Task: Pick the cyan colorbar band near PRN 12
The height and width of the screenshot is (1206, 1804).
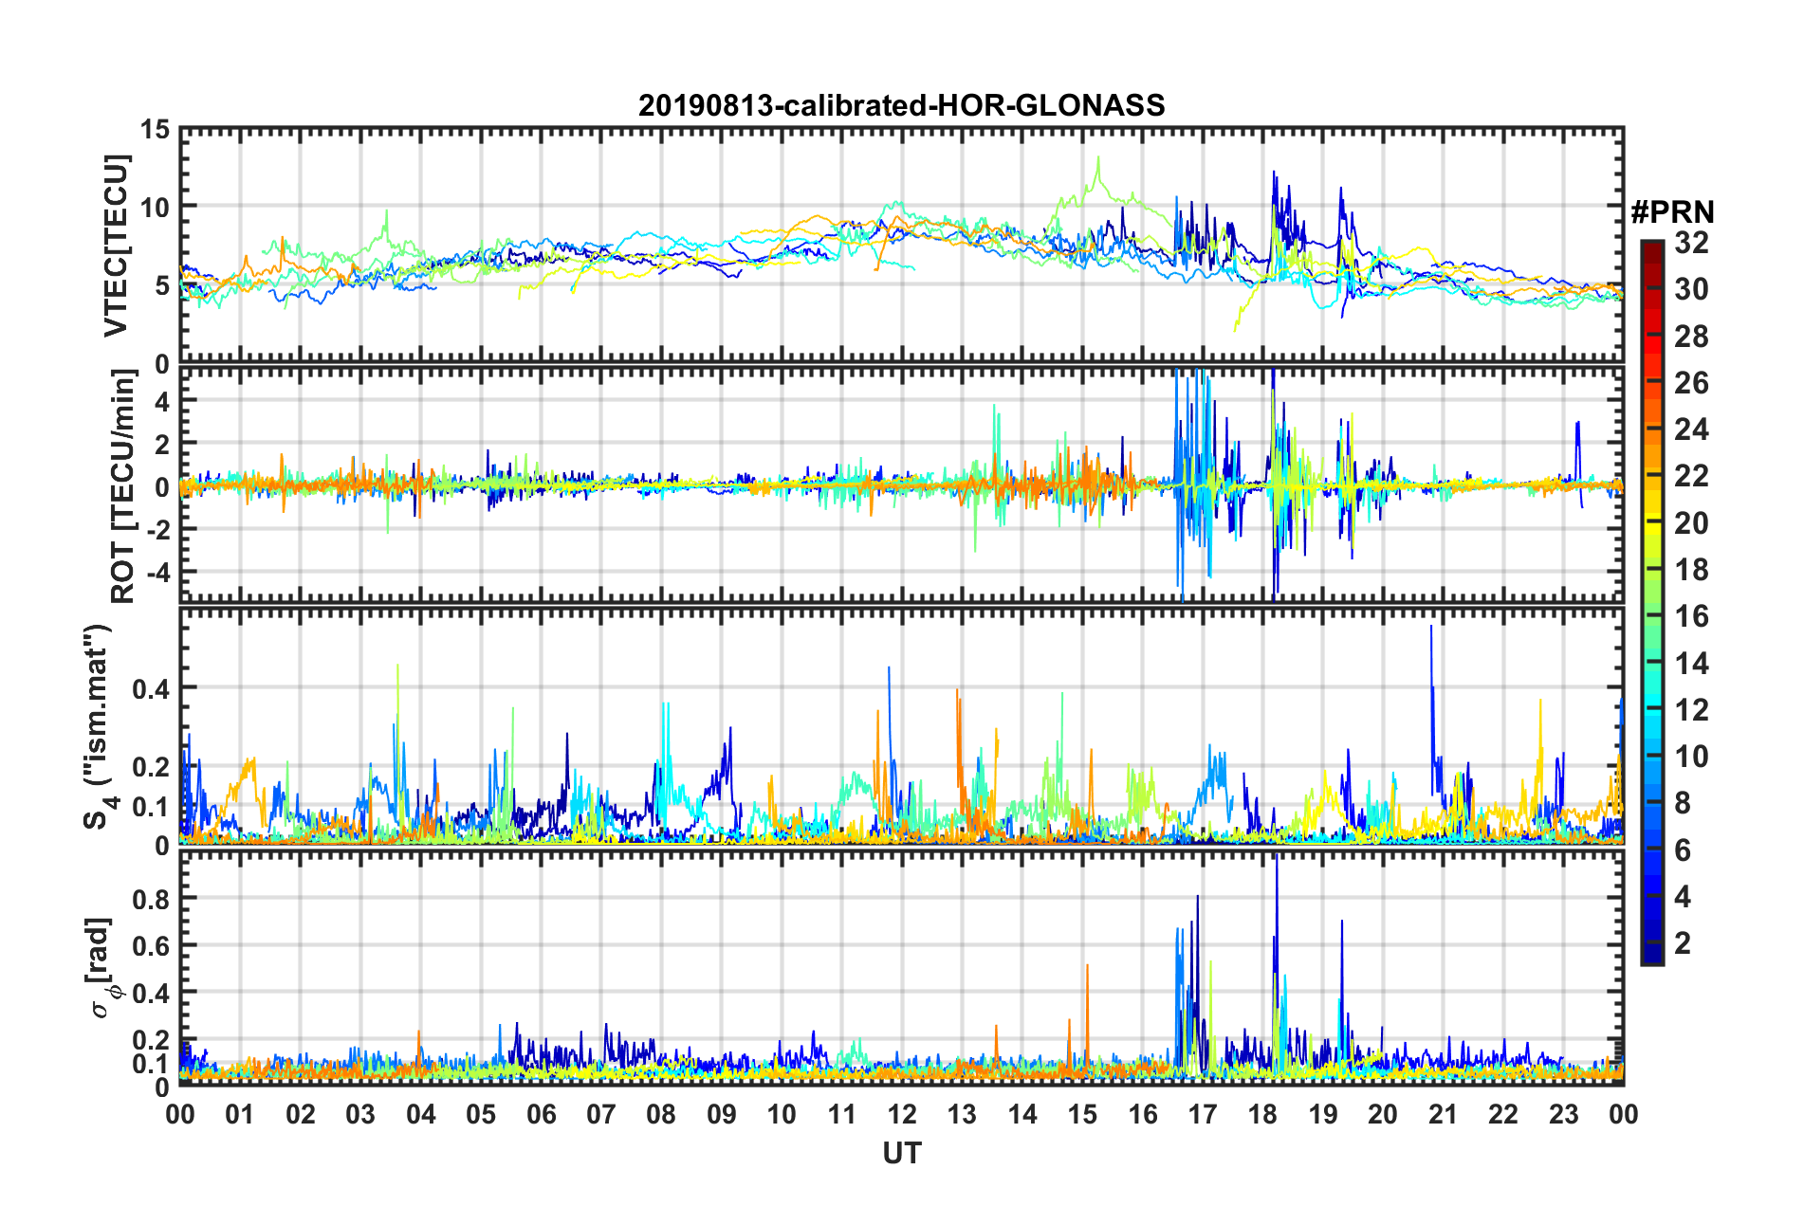Action: [x=1651, y=709]
